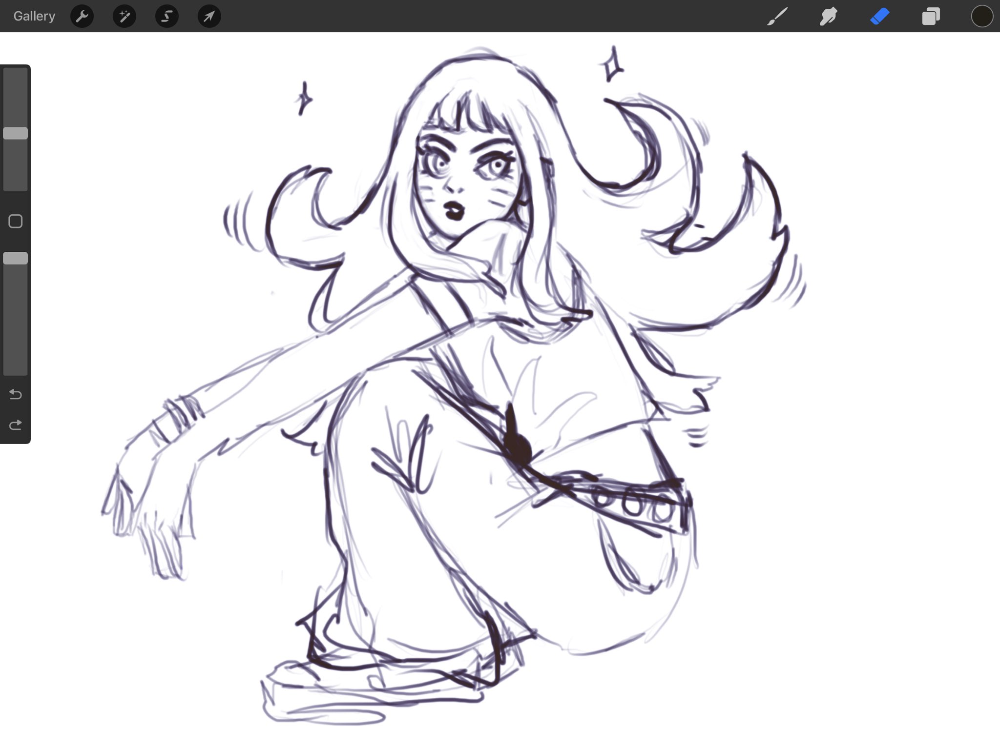The width and height of the screenshot is (1000, 749).
Task: Open the active color circle
Action: point(982,17)
